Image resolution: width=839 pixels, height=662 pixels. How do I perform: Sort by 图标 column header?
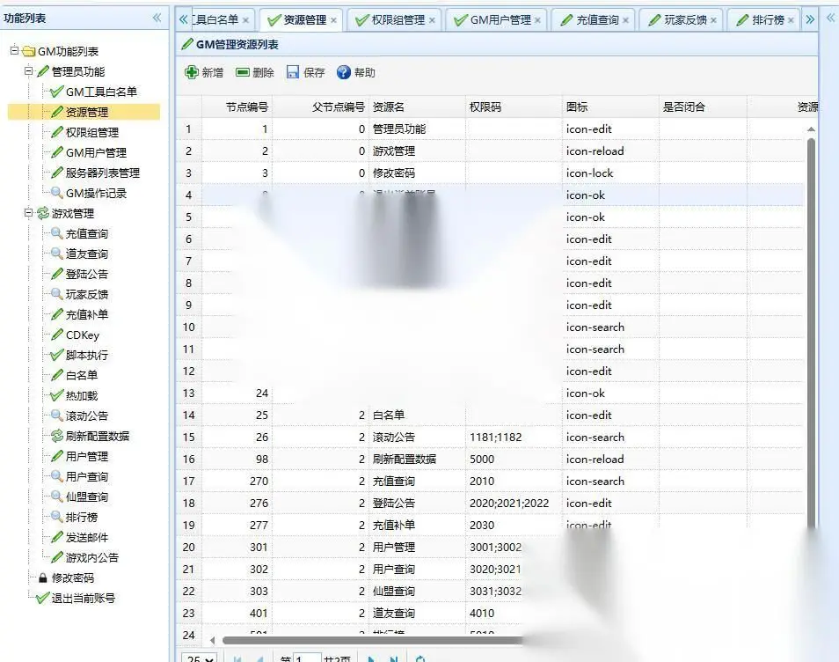[x=610, y=107]
